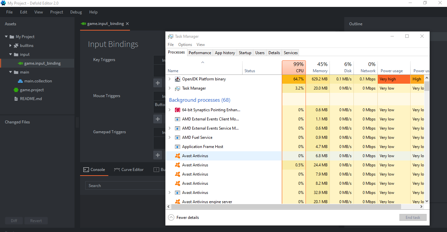Select the OpenJDK Platform binary icon

coord(178,79)
